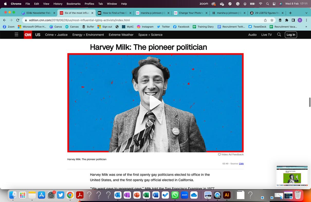This screenshot has height=202, width=311.
Task: Open the Buffer bookmark
Action: click(x=88, y=27)
